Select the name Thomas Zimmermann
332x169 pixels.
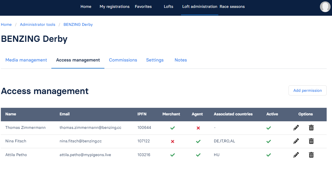26,128
